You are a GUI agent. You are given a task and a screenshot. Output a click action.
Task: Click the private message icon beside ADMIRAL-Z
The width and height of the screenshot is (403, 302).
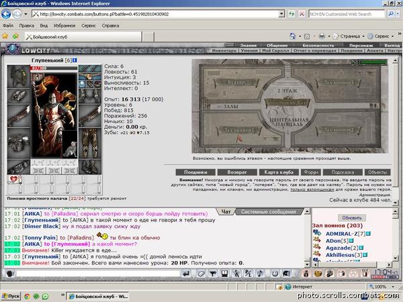pyautogui.click(x=318, y=234)
